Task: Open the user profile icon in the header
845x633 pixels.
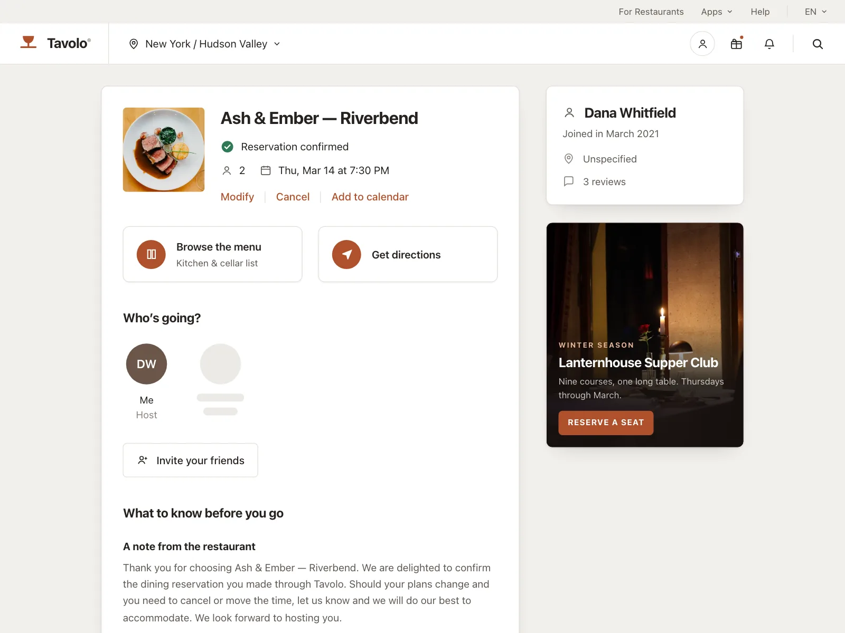Action: pos(702,44)
